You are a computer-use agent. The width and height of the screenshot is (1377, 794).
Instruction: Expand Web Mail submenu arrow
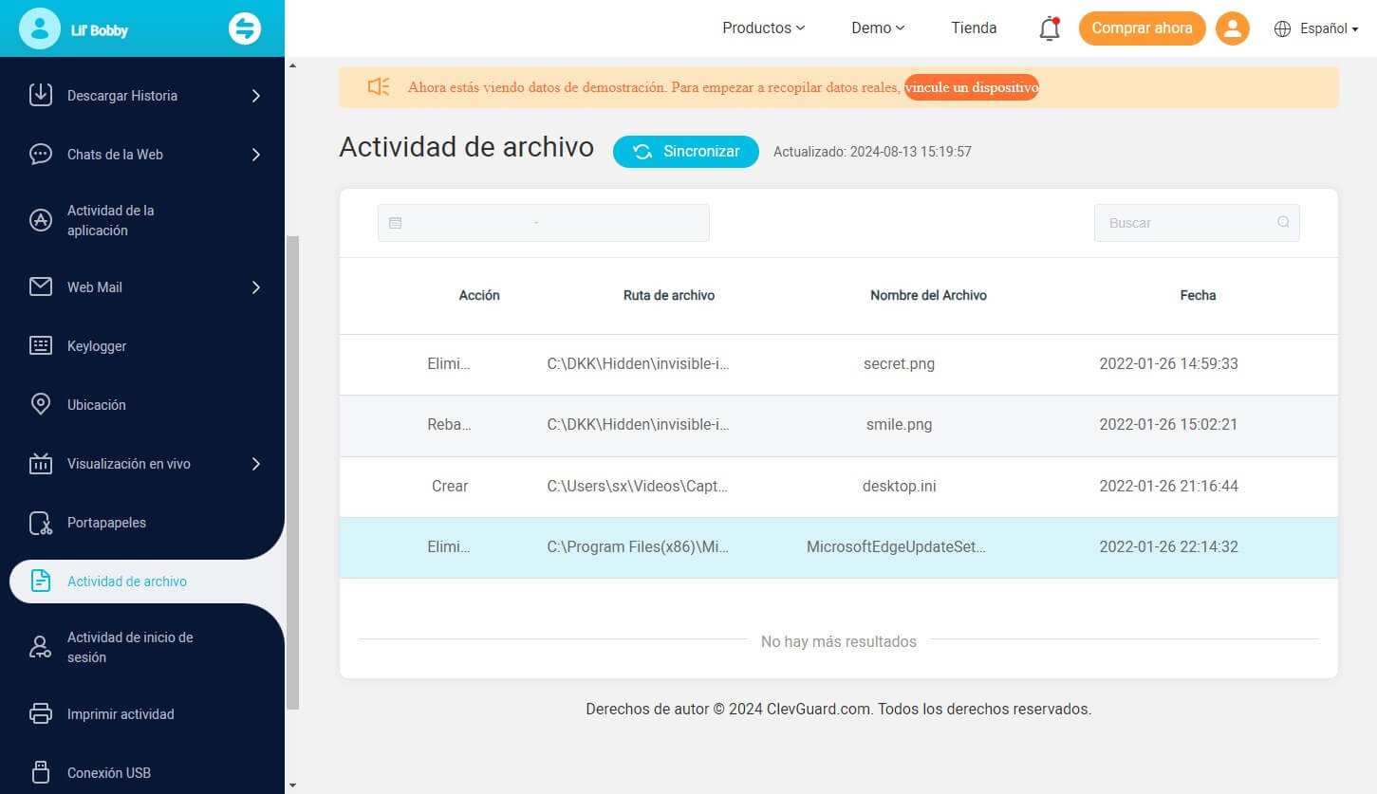point(256,286)
